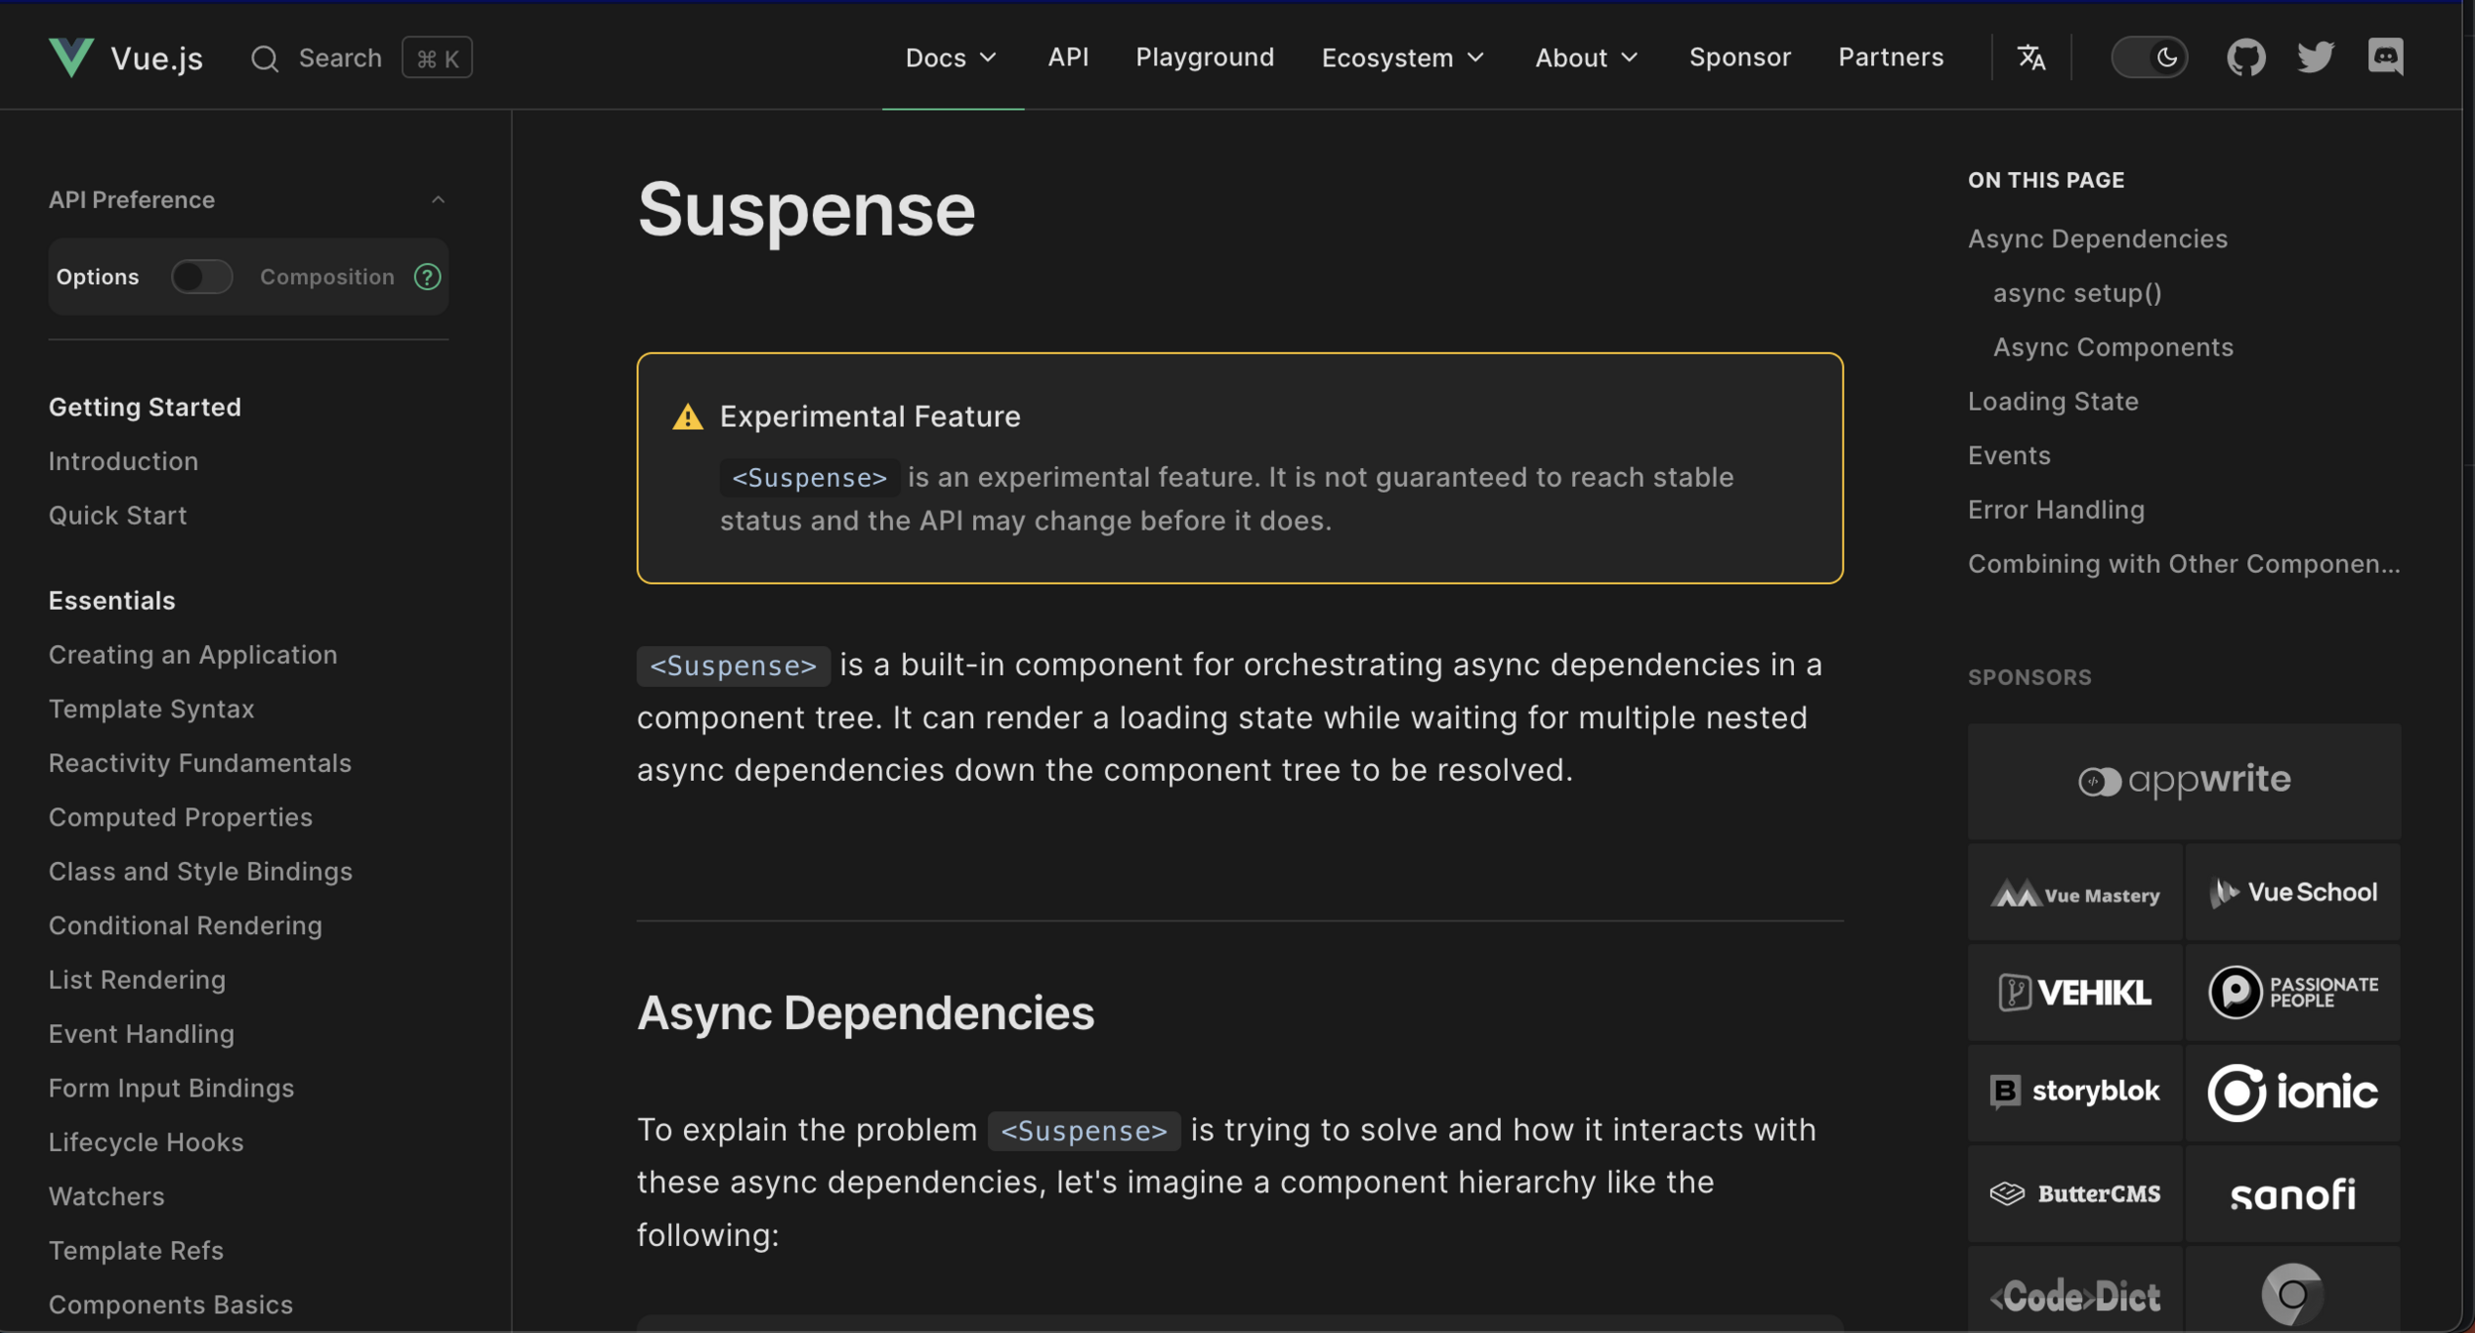Open the ionic sponsor logo
2475x1333 pixels.
coord(2292,1093)
